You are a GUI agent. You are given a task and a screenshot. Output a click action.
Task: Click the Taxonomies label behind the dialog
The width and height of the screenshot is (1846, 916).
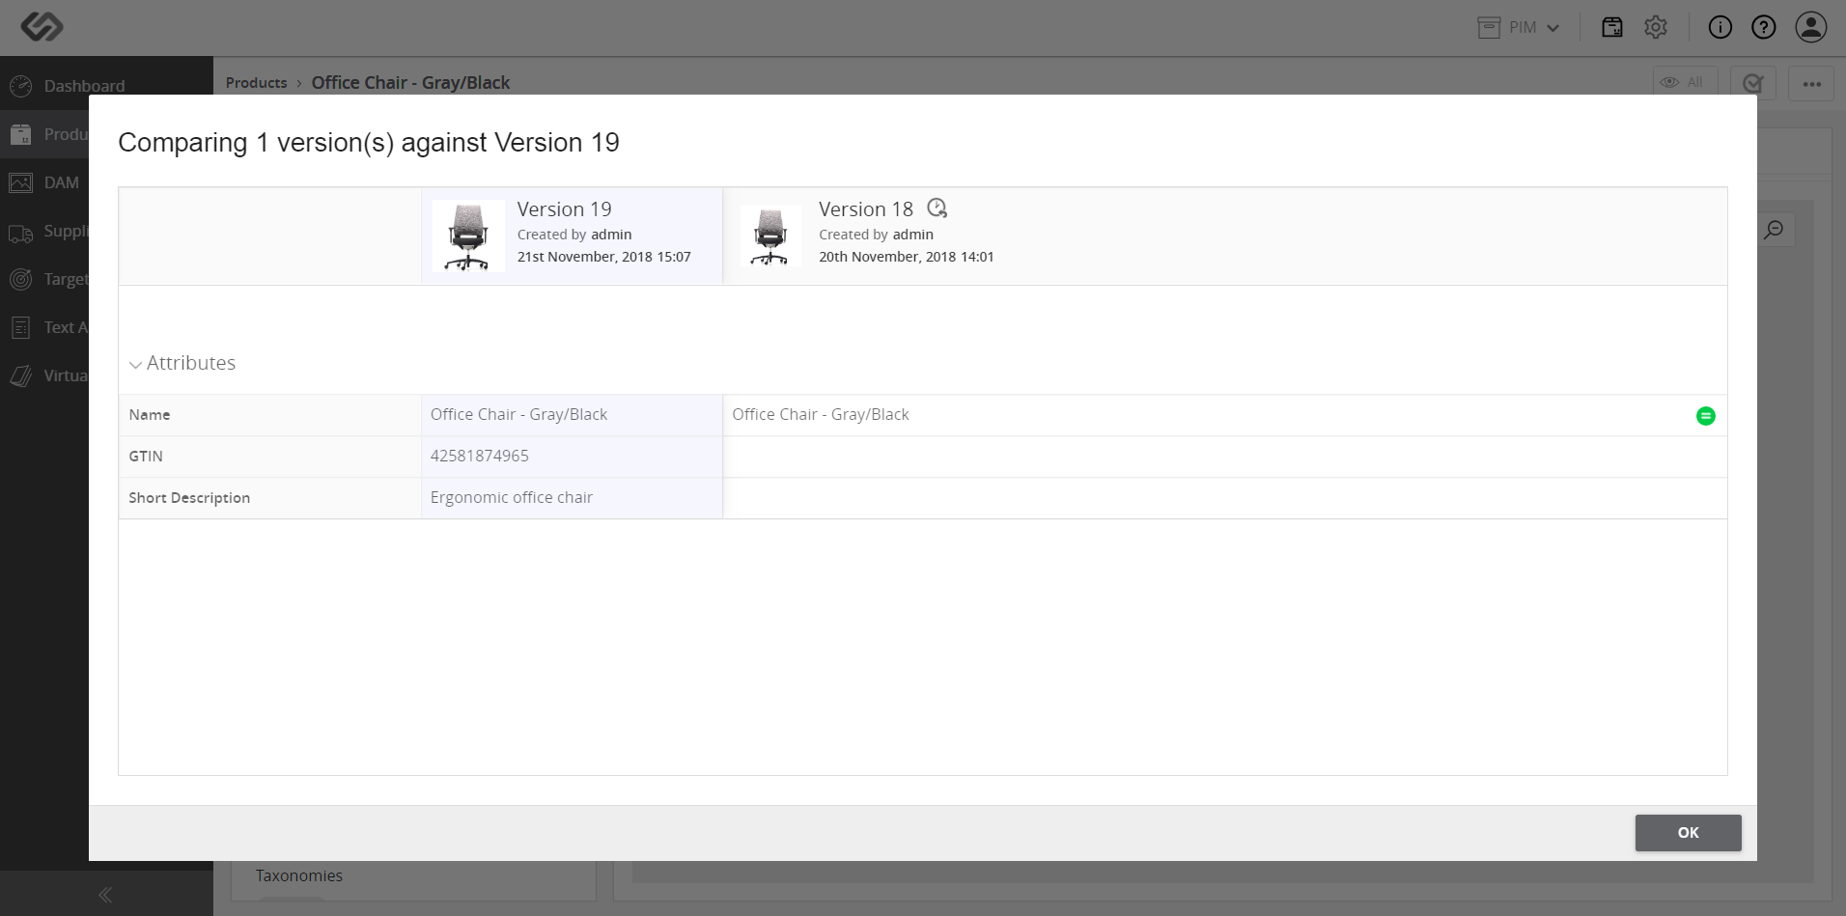(299, 875)
